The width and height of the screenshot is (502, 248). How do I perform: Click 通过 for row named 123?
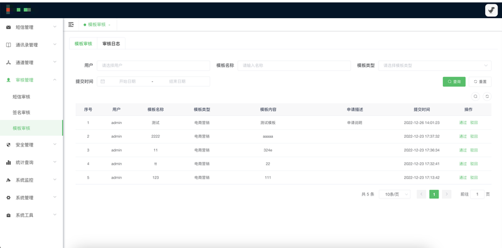(x=462, y=178)
